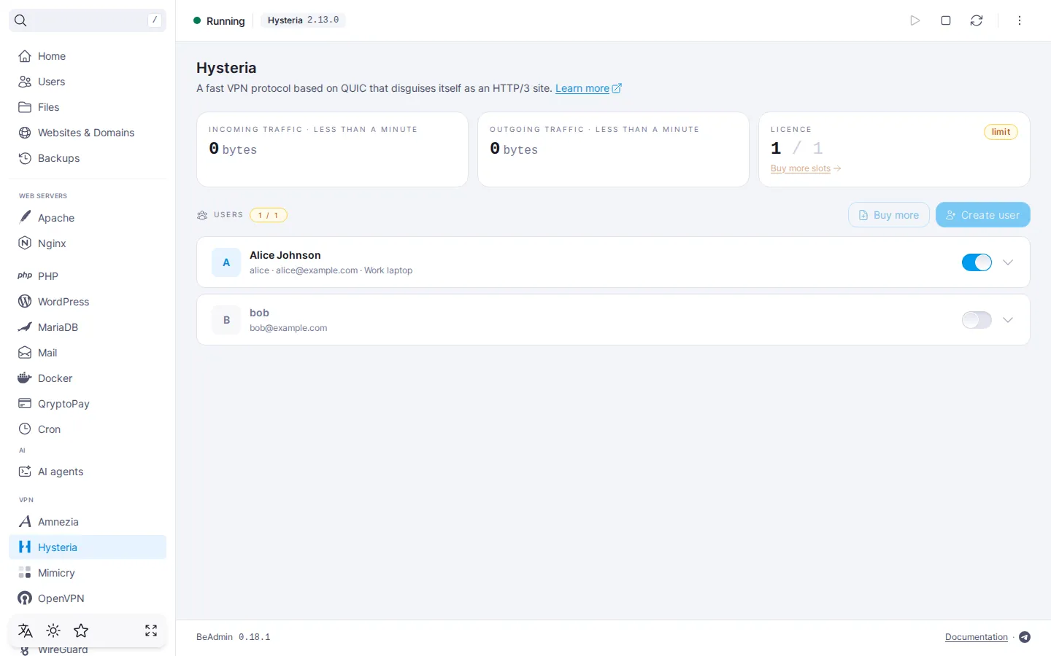This screenshot has width=1051, height=656.
Task: Click the search magnifier icon
Action: [20, 20]
